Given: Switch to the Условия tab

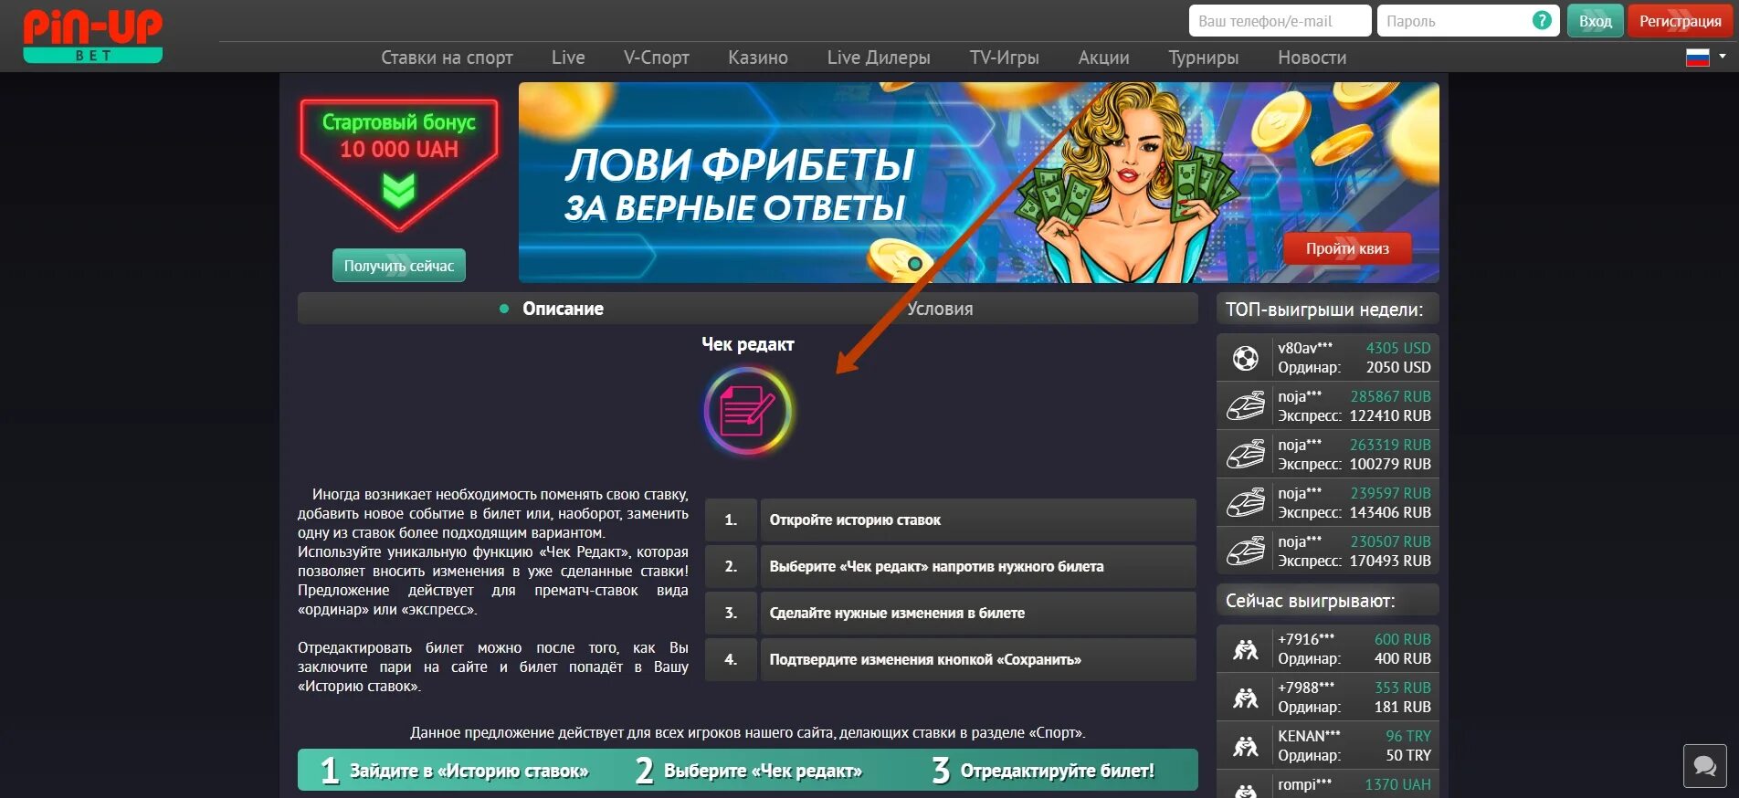Looking at the screenshot, I should click(x=940, y=309).
